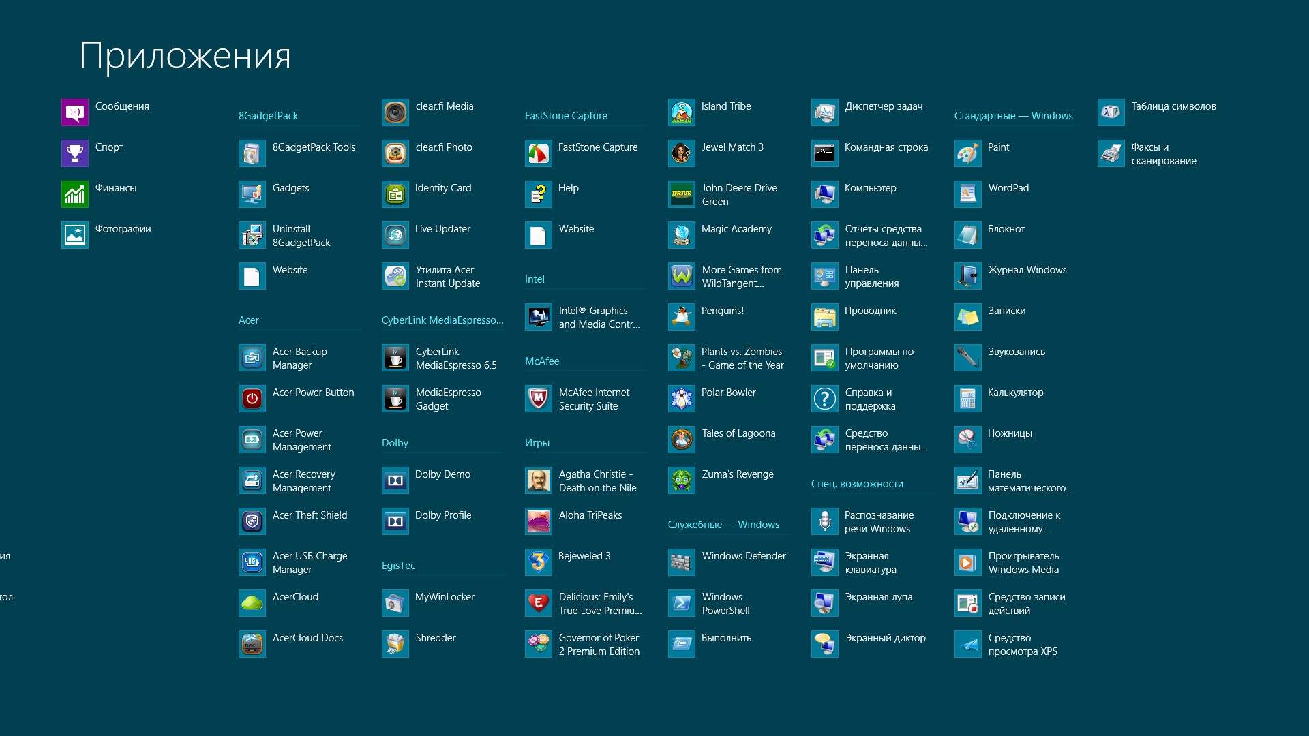Launch Dolby Demo app icon
1309x736 pixels.
395,480
